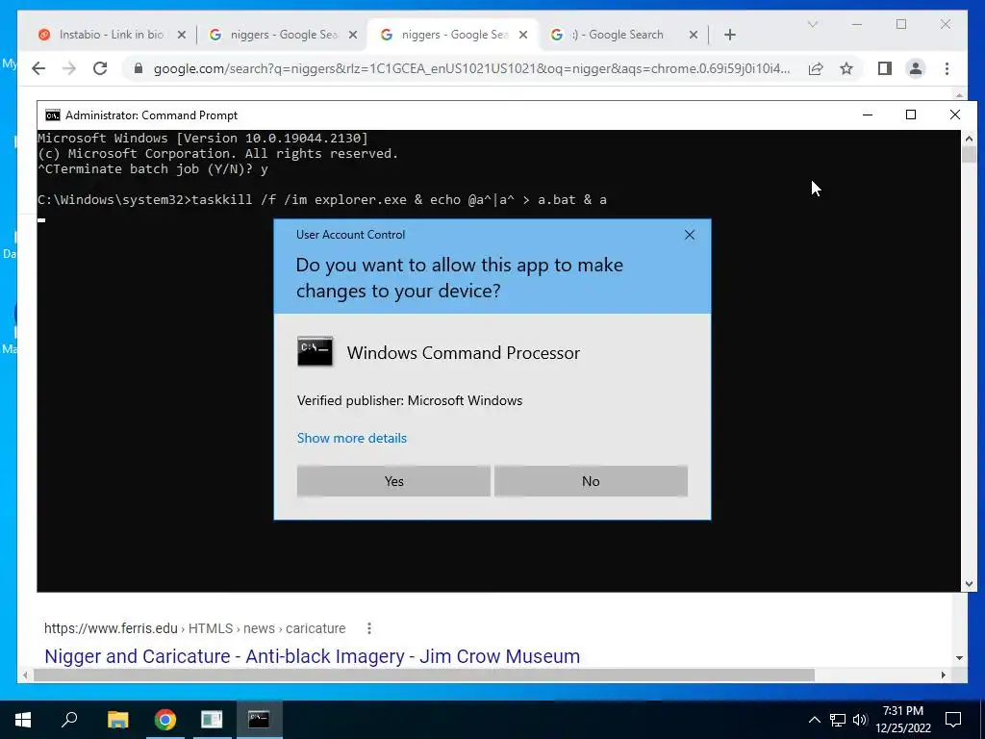Close the Administrator: Command Prompt window
The height and width of the screenshot is (739, 985).
(955, 115)
